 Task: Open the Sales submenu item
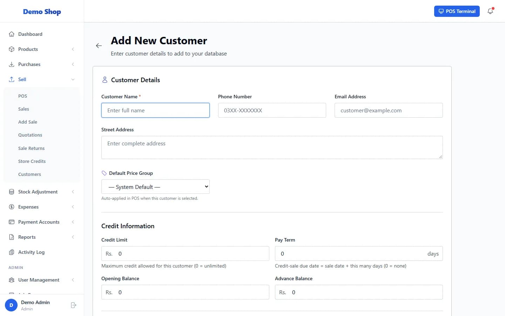23,109
